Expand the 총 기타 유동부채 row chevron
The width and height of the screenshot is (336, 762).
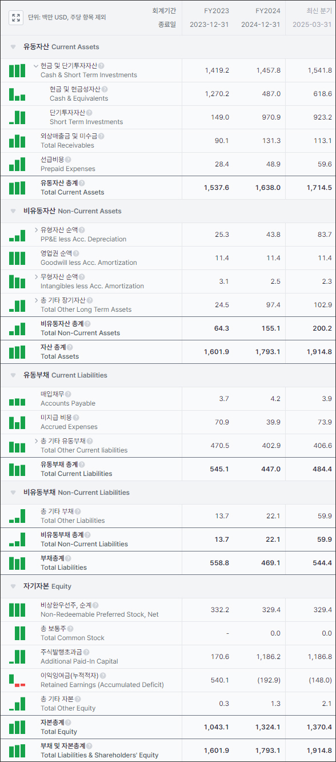(37, 441)
